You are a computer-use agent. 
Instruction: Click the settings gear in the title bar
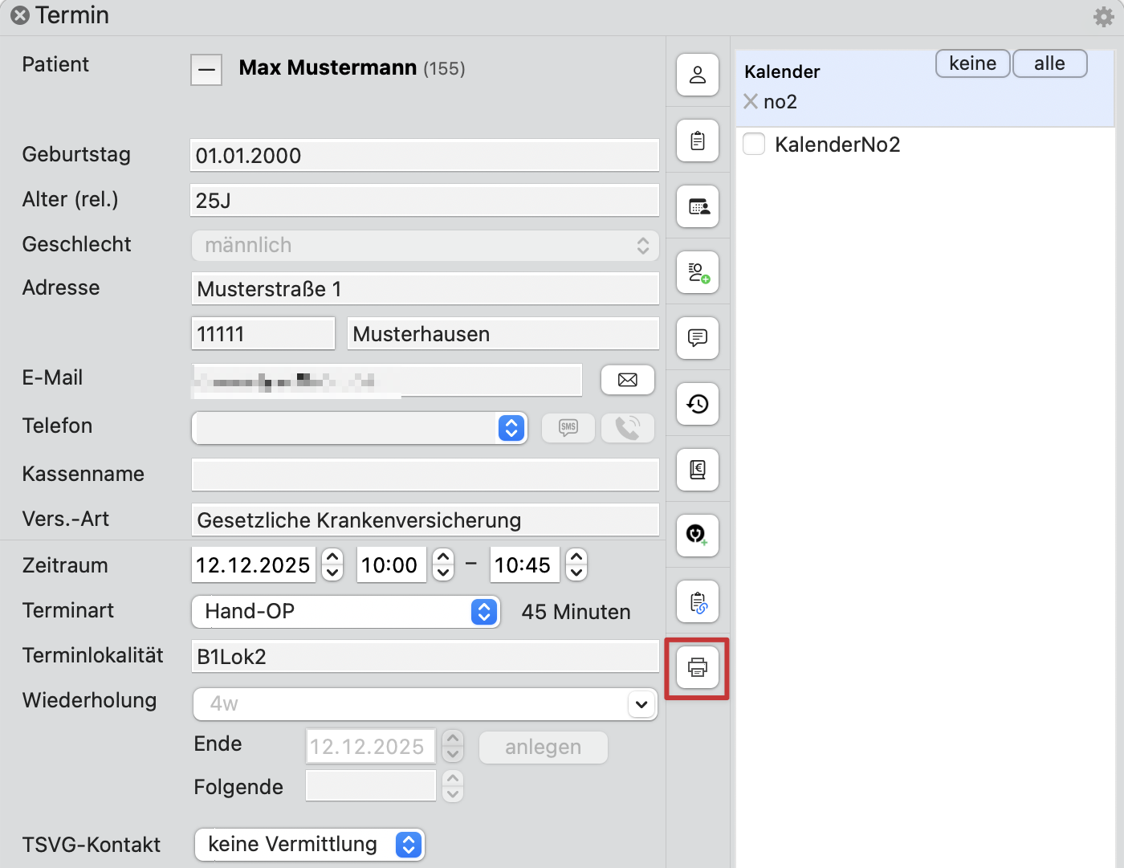tap(1103, 16)
